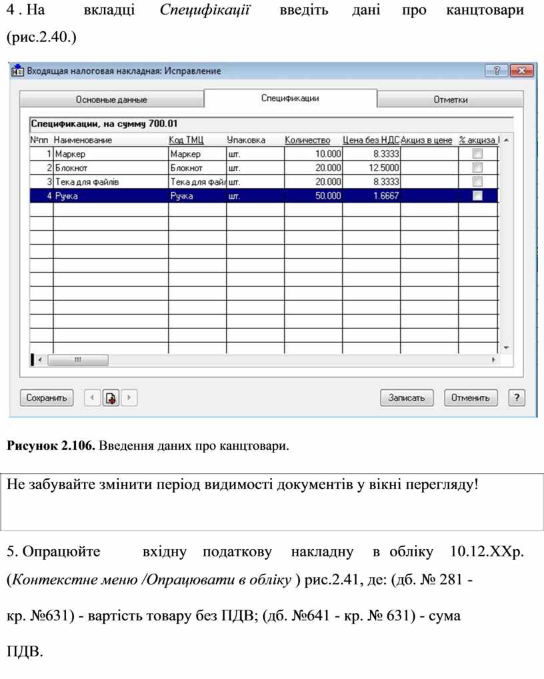Click the title bar help question icon
This screenshot has width=544, height=679.
(497, 71)
